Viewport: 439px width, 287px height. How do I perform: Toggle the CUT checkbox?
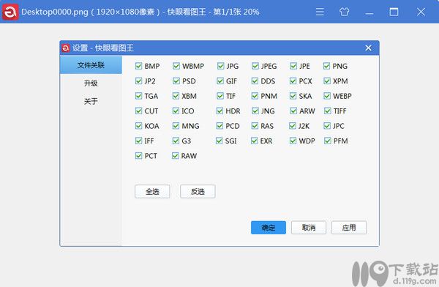[138, 111]
